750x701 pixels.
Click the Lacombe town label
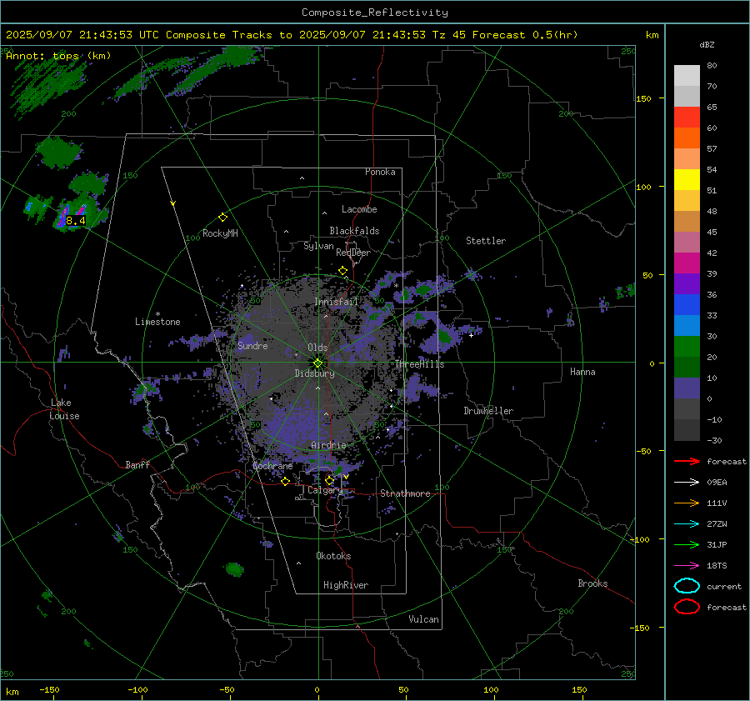coord(359,209)
